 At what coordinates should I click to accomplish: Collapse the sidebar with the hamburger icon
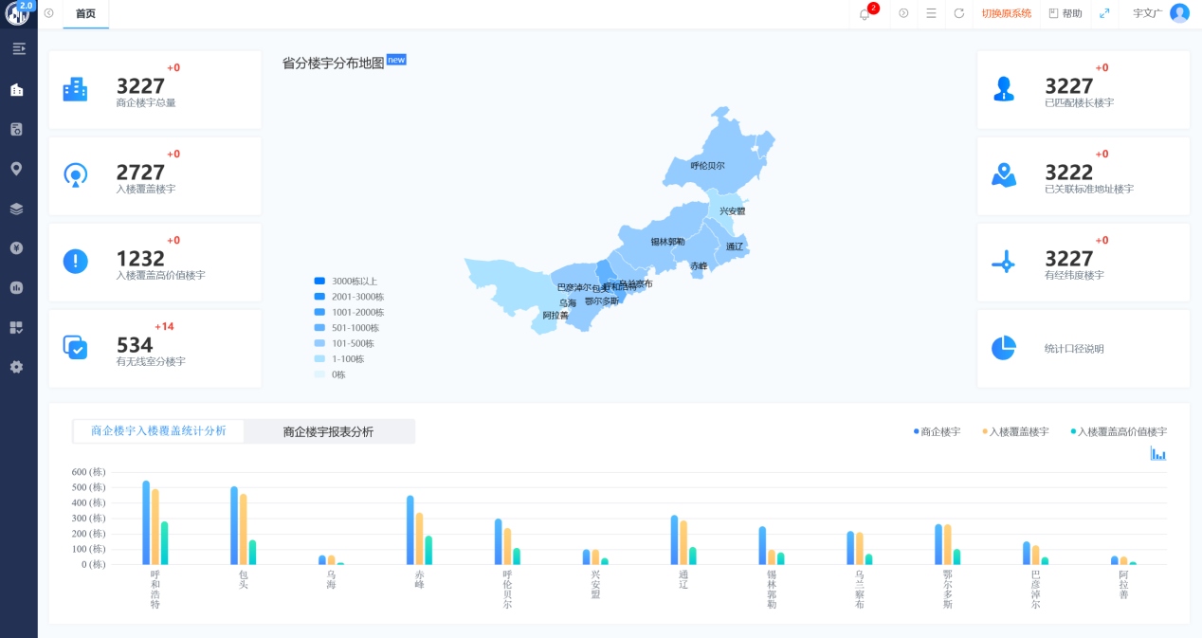(18, 48)
